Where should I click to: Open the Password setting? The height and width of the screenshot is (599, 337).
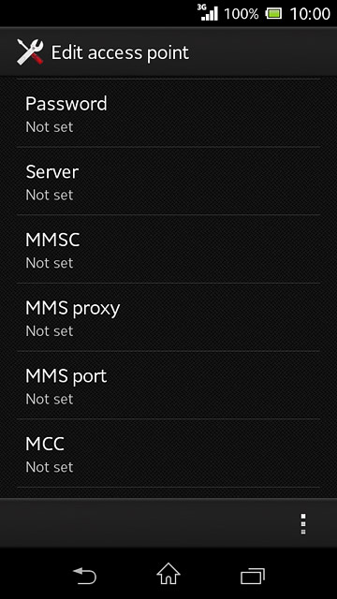[168, 113]
